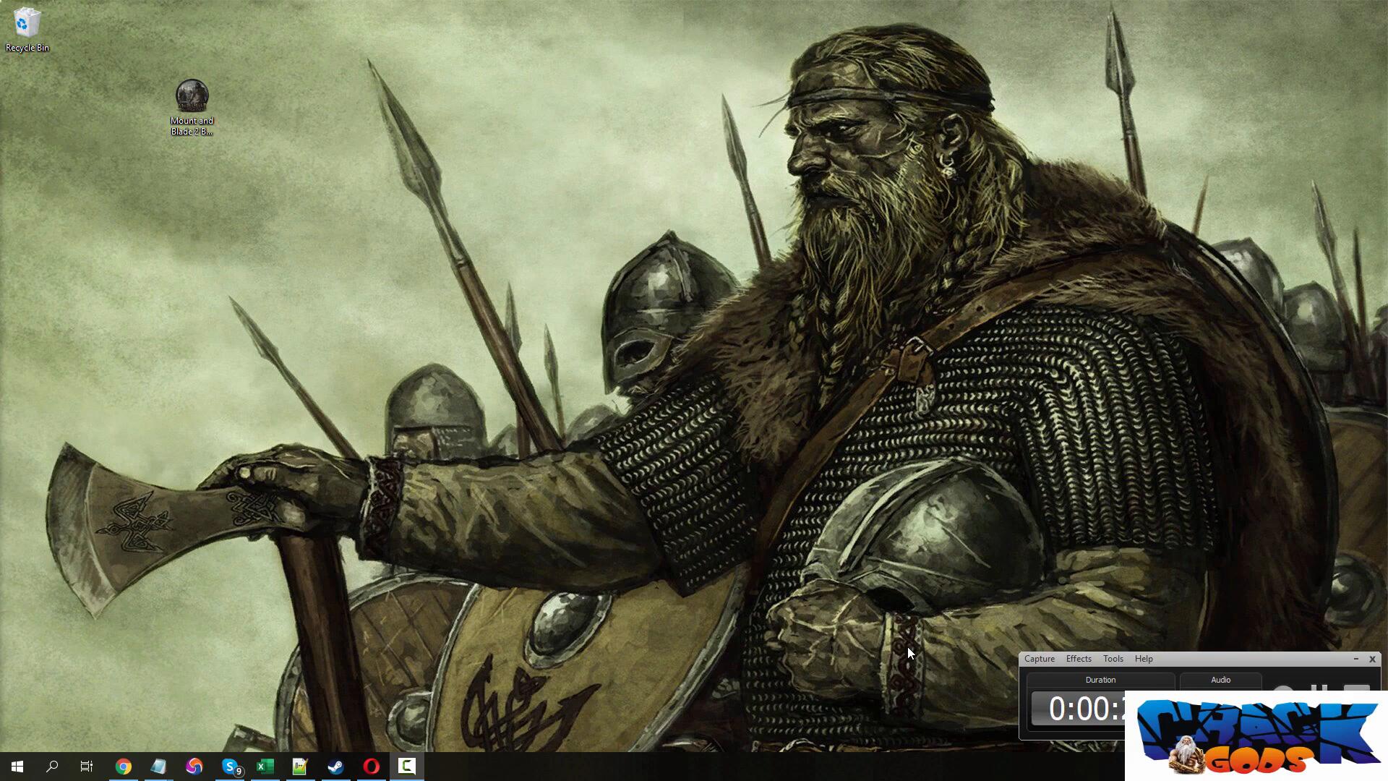1388x781 pixels.
Task: Open the Capture menu in the recorder
Action: (1039, 659)
